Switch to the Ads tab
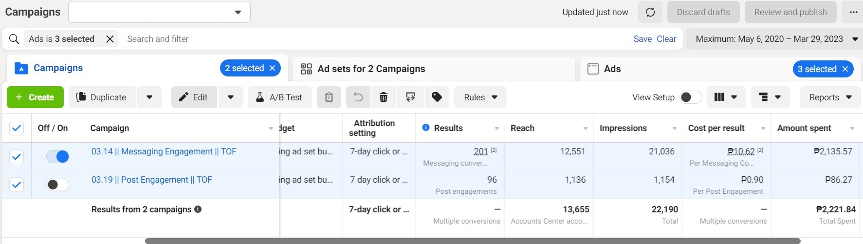Screen dimensions: 863x244 (x=612, y=69)
